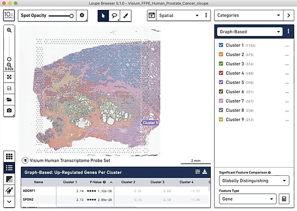Viewport: 297px width, 211px height.
Task: Open the Graph-Based clustering dropdown
Action: pyautogui.click(x=249, y=31)
